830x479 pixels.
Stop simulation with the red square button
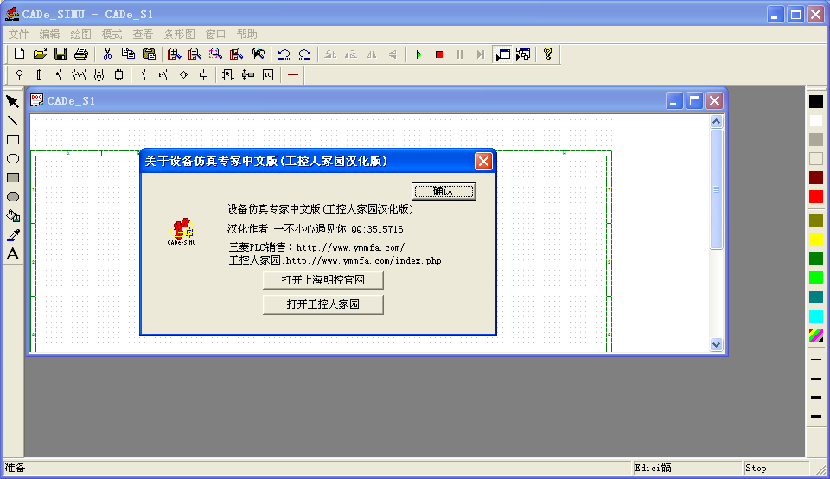click(x=439, y=54)
